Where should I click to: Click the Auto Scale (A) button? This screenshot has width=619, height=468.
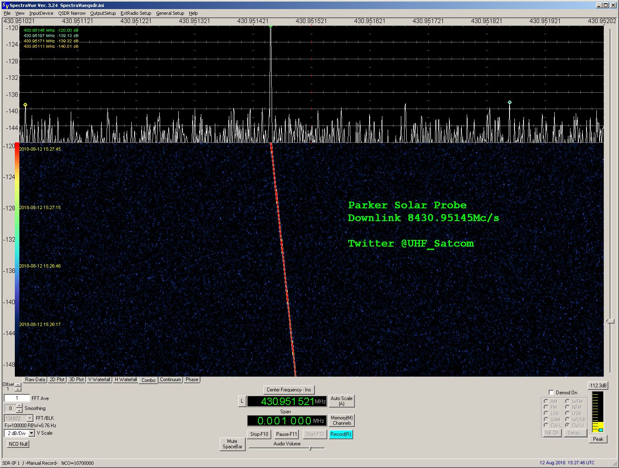click(x=342, y=401)
